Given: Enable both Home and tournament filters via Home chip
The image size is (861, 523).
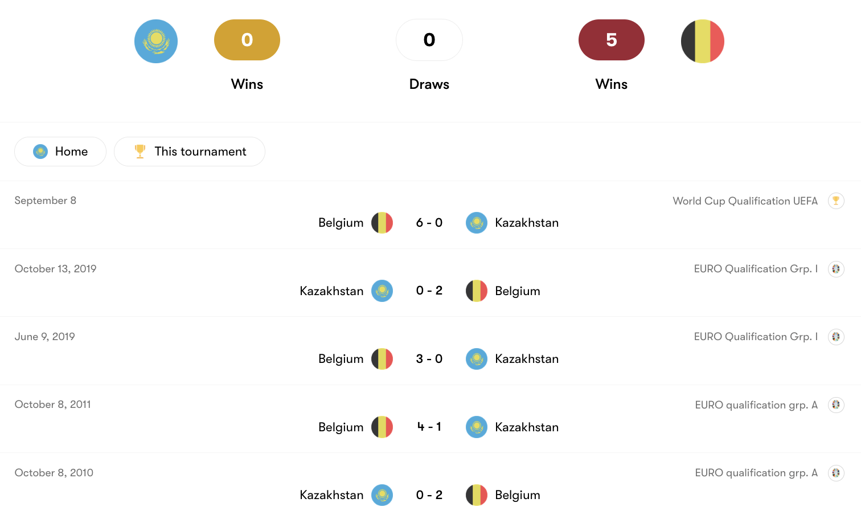Looking at the screenshot, I should pos(60,151).
